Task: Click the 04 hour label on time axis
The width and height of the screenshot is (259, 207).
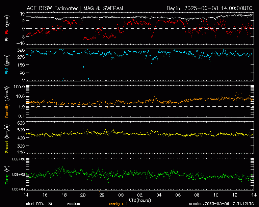Action: coord(159,195)
